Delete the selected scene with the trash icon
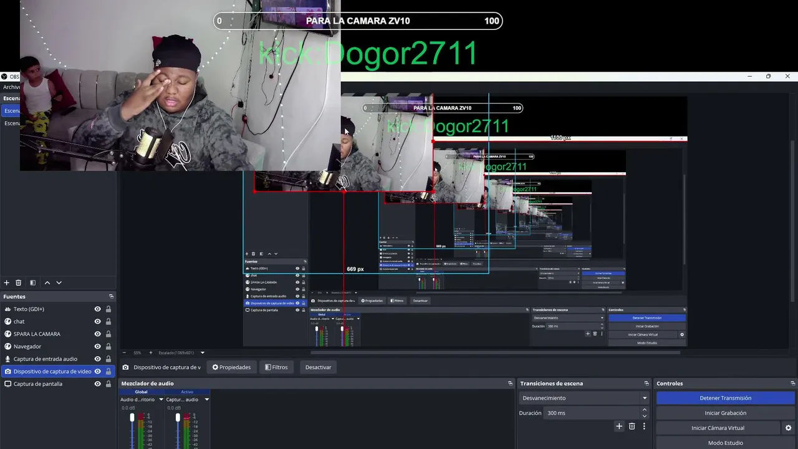Screen dimensions: 798x449 pyautogui.click(x=19, y=282)
